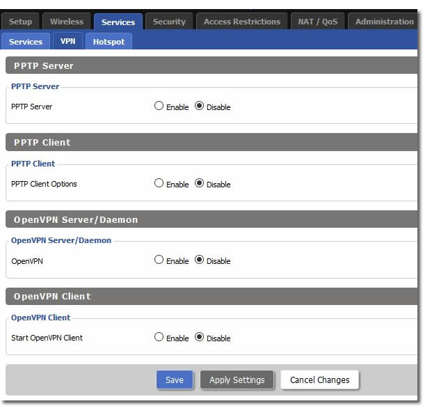Click the 'OpenVPN' setting label
Image resolution: width=423 pixels, height=406 pixels.
(27, 261)
